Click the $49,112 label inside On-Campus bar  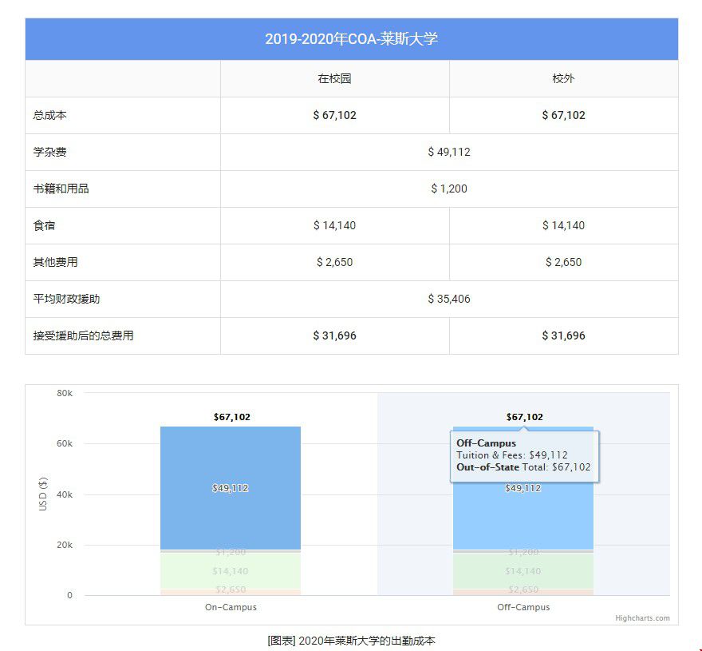point(230,488)
